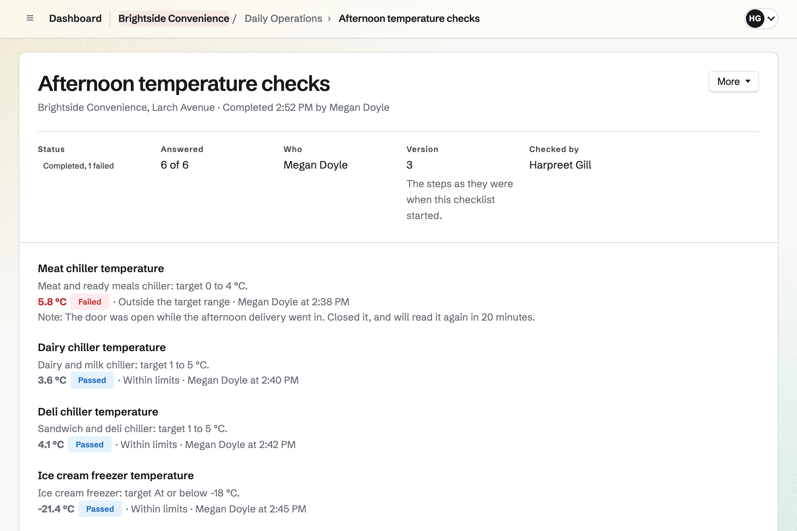Click 'The steps as they were' version note
The width and height of the screenshot is (797, 531).
pyautogui.click(x=460, y=200)
